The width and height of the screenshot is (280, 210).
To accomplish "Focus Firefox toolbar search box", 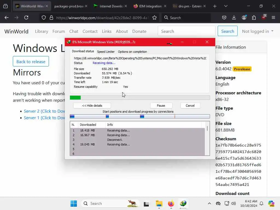I will (x=186, y=18).
